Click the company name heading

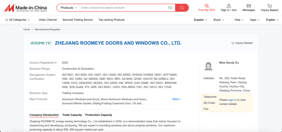[118, 43]
